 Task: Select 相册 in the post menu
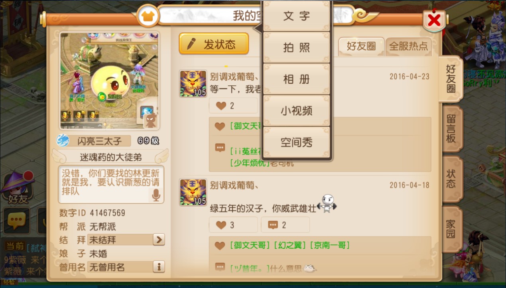(x=297, y=79)
